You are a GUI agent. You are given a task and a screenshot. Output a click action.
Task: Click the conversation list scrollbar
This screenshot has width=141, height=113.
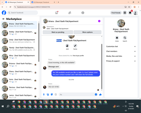(39, 42)
